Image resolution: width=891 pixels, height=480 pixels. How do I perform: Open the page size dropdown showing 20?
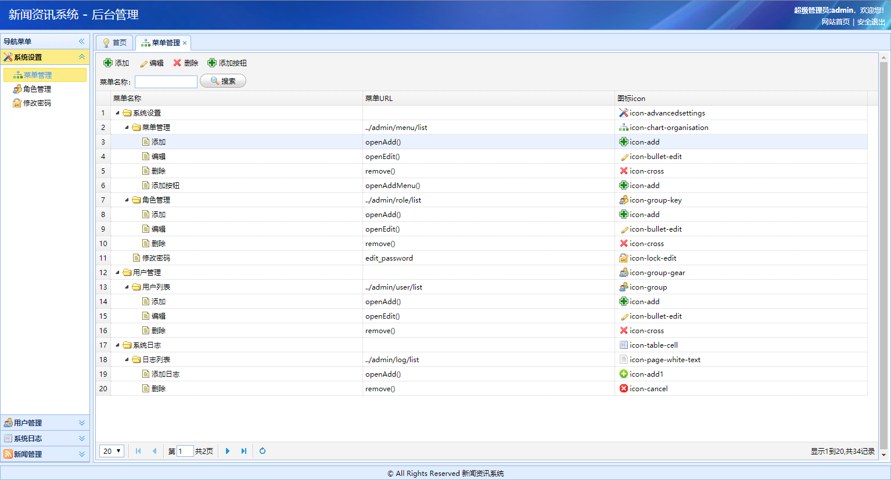tap(112, 451)
